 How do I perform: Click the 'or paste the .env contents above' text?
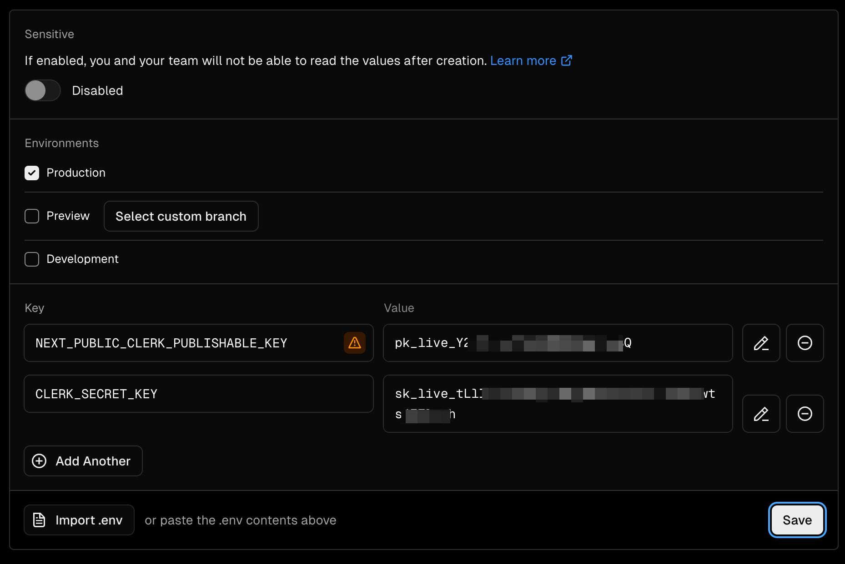[241, 520]
